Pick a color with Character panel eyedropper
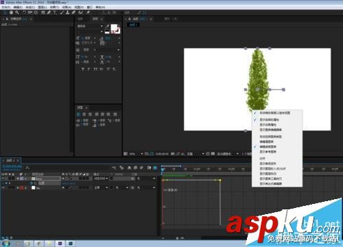The image size is (343, 247). tap(107, 27)
